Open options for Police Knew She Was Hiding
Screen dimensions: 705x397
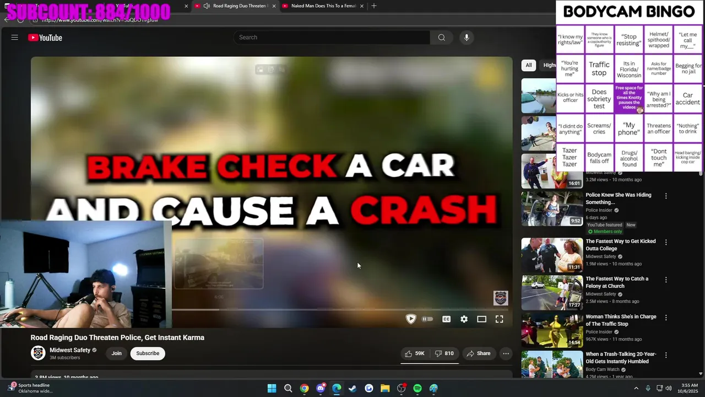(x=666, y=196)
